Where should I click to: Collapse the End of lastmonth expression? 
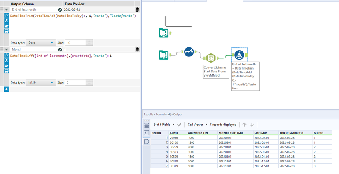pos(7,9)
